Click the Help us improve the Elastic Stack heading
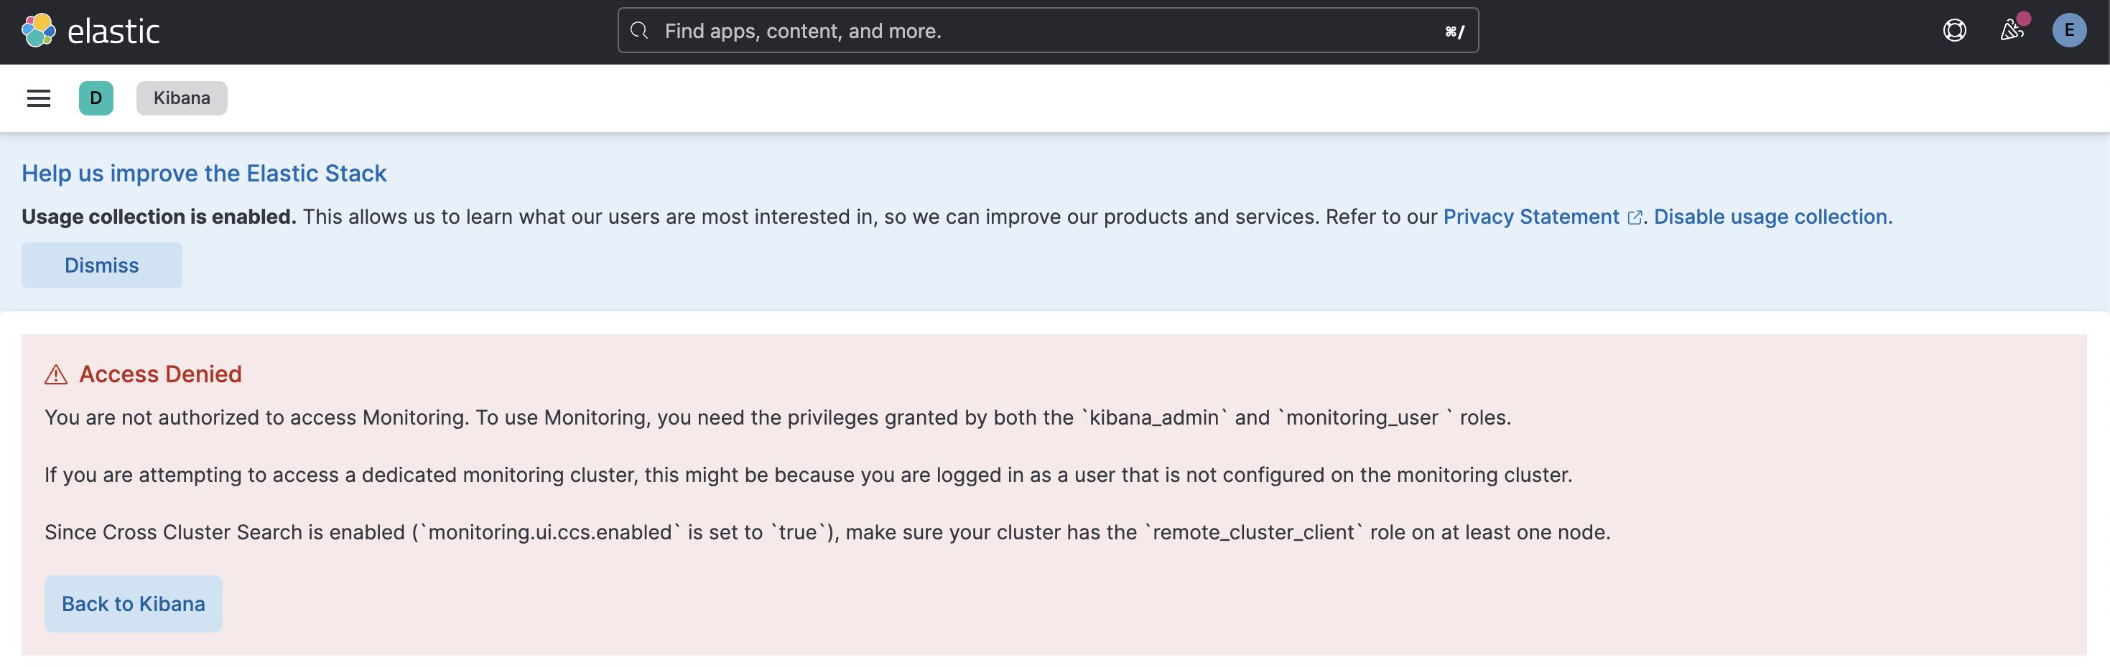 tap(203, 173)
